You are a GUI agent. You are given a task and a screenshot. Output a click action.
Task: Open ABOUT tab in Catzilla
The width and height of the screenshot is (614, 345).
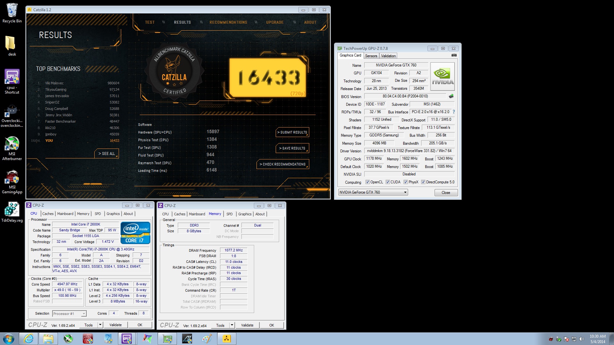(x=310, y=22)
